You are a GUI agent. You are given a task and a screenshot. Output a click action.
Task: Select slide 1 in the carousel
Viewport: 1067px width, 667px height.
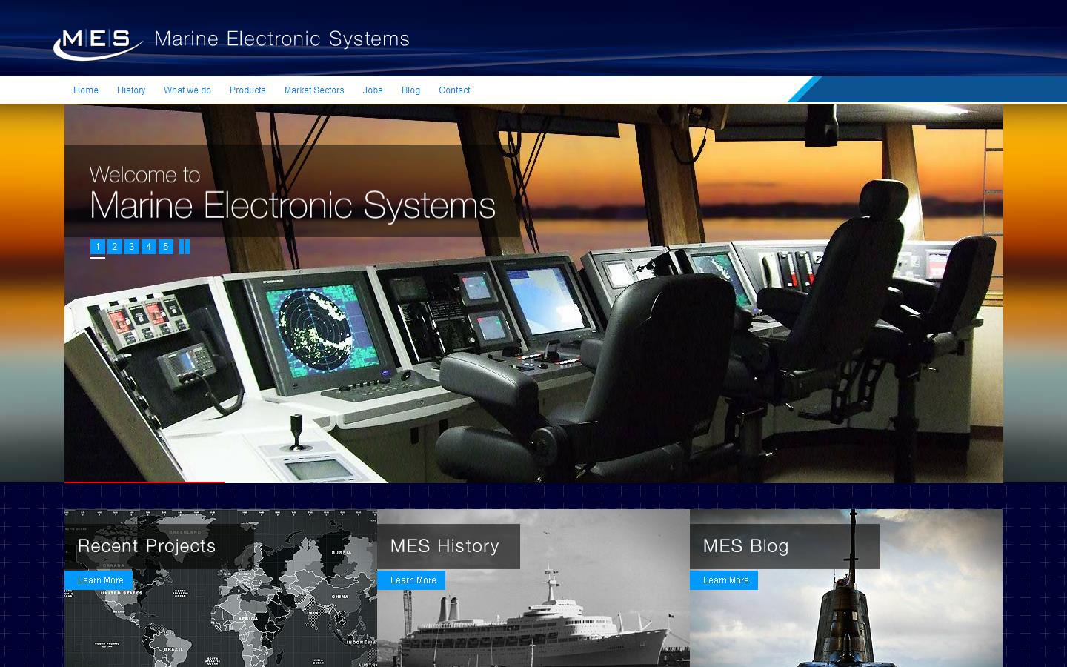(97, 247)
